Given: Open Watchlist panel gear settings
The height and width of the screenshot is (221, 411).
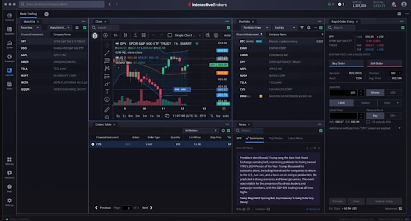Looking at the screenshot, I should click(77, 28).
